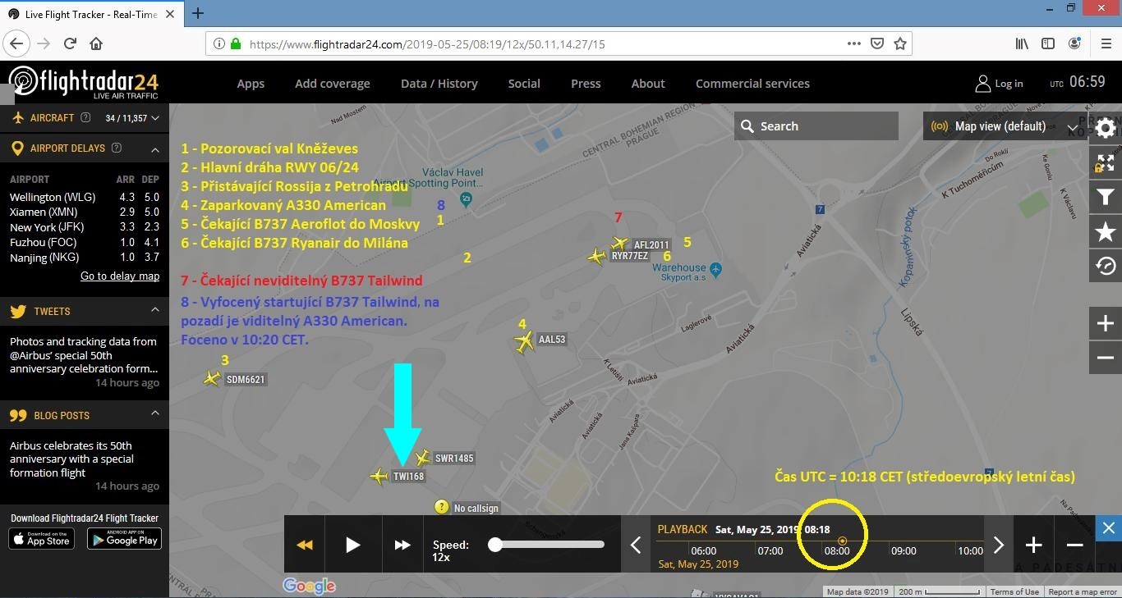This screenshot has height=598, width=1122.
Task: Click the help icon next to AIRPORT DELAYS
Action: [116, 148]
